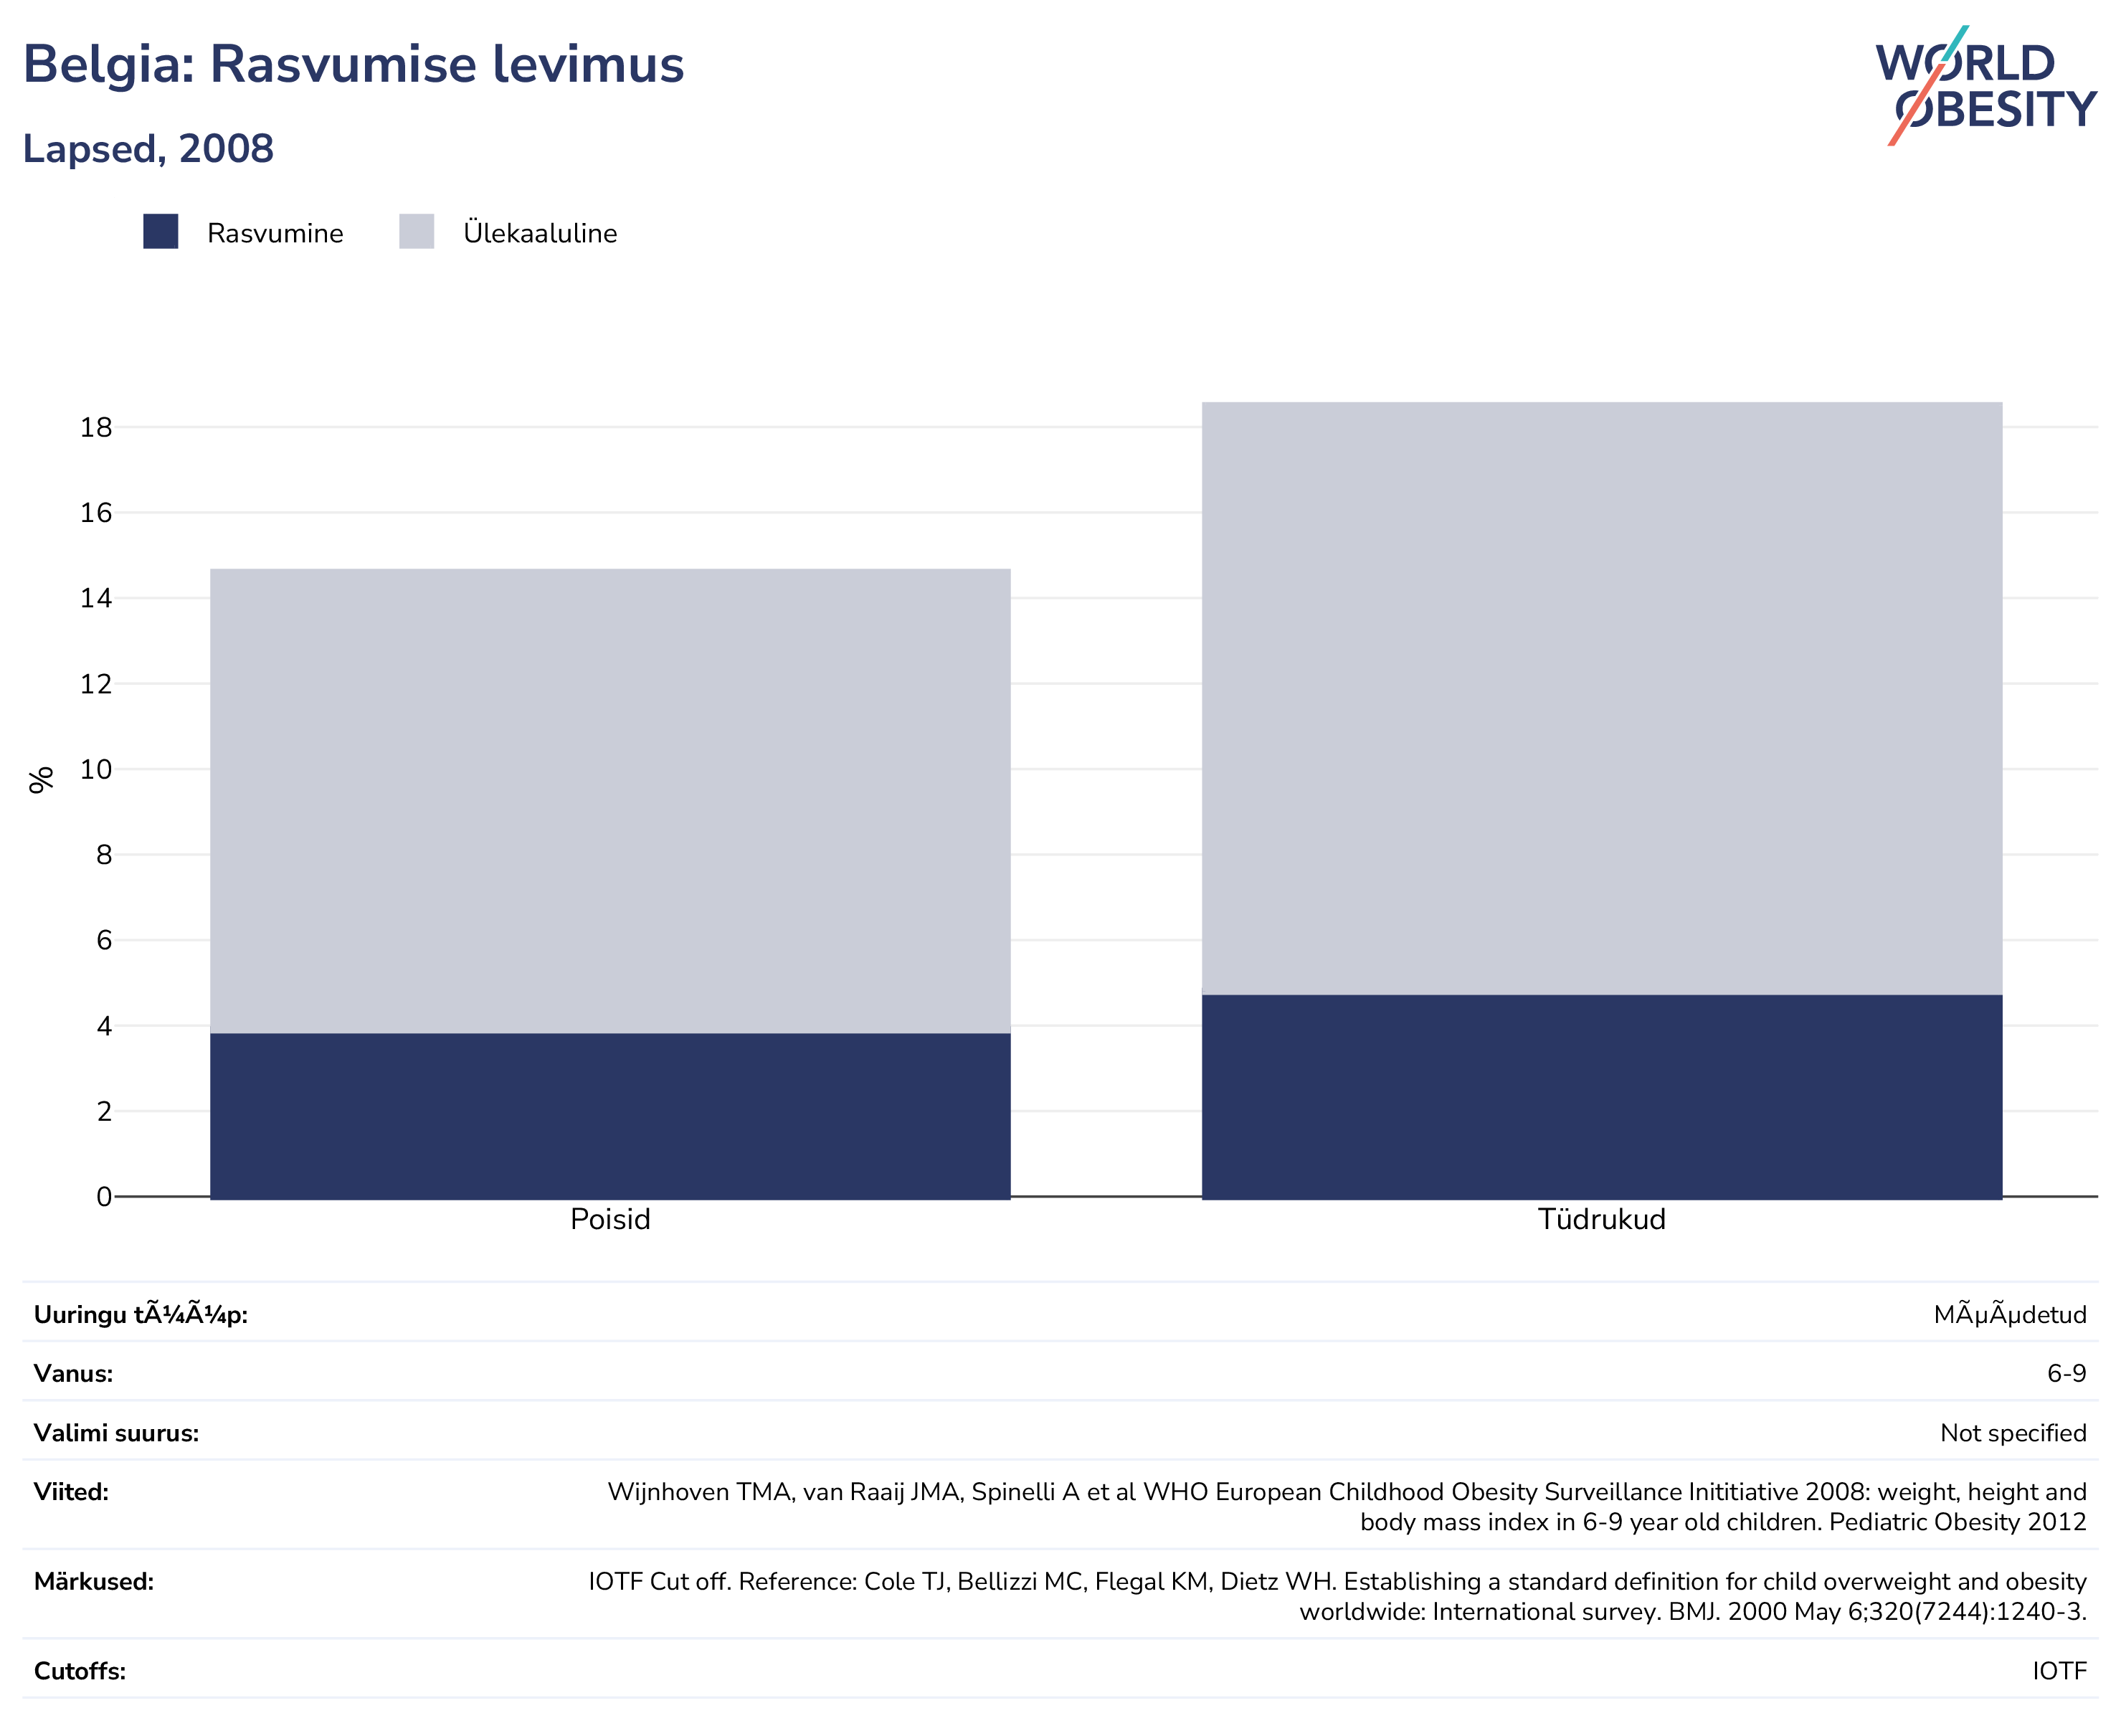2121x1736 pixels.
Task: Click the Poisid axis label
Action: [x=610, y=1220]
